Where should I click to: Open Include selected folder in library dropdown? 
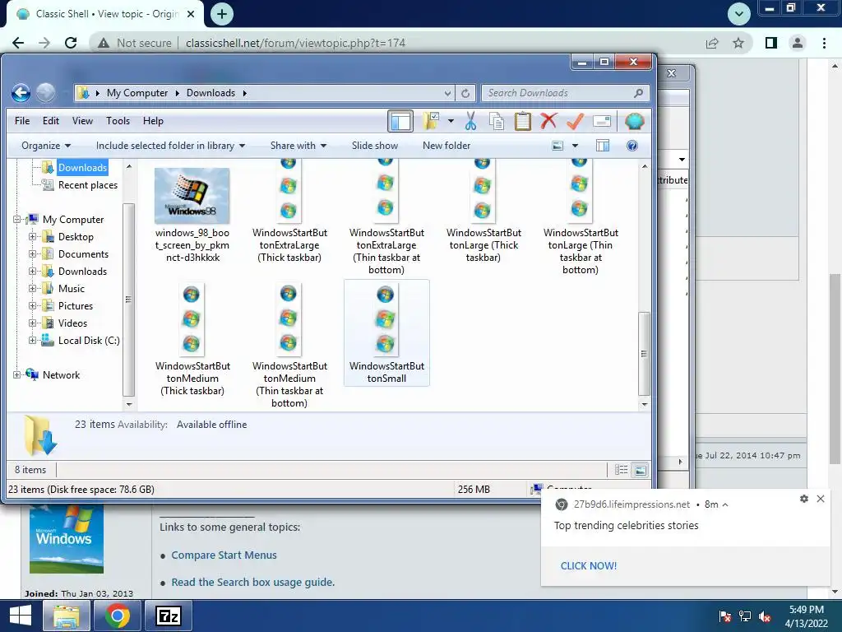[170, 146]
